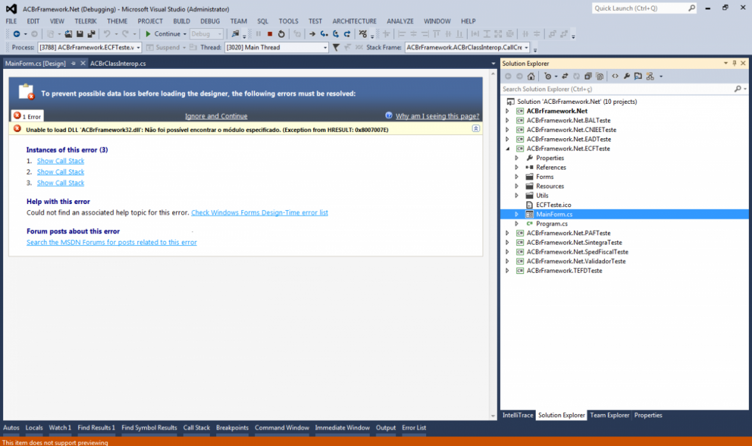Click Search the MSDN Forums link
The image size is (752, 446).
tap(112, 242)
